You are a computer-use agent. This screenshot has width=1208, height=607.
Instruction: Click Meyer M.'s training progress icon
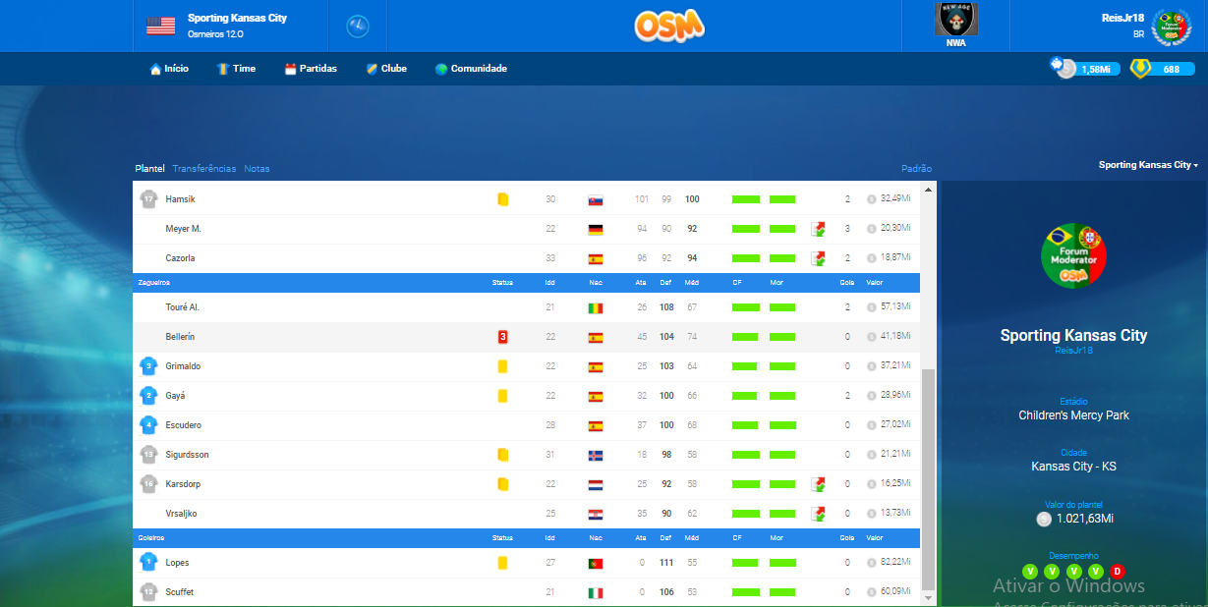click(818, 229)
